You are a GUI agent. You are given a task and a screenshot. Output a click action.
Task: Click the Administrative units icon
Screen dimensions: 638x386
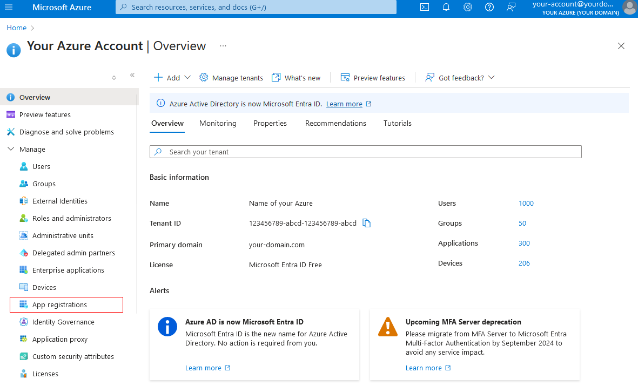(24, 235)
